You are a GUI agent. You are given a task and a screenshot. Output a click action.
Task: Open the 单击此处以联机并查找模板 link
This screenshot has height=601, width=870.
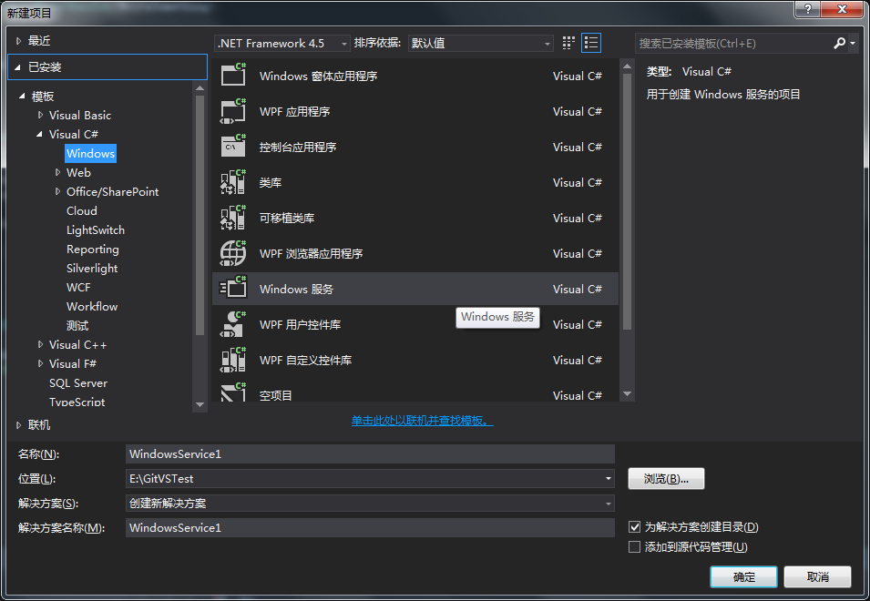(422, 421)
